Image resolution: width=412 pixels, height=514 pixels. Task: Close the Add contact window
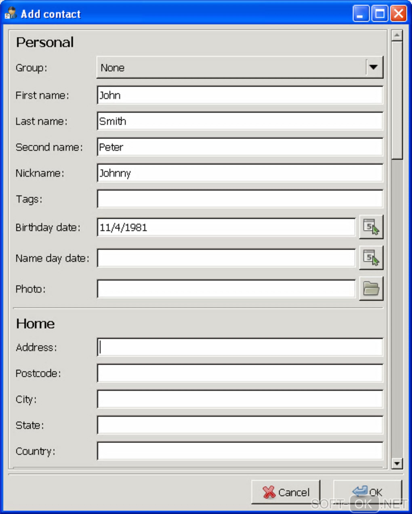(398, 13)
